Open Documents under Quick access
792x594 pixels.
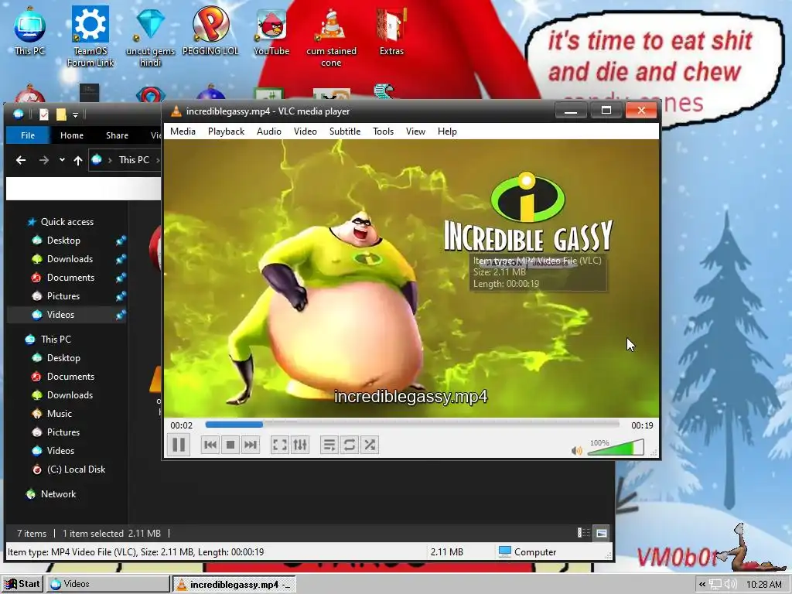pos(70,278)
